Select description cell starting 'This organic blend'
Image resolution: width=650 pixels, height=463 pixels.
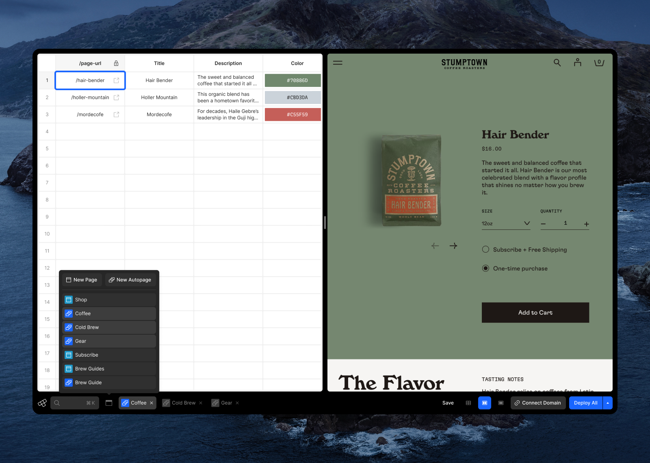tap(228, 97)
